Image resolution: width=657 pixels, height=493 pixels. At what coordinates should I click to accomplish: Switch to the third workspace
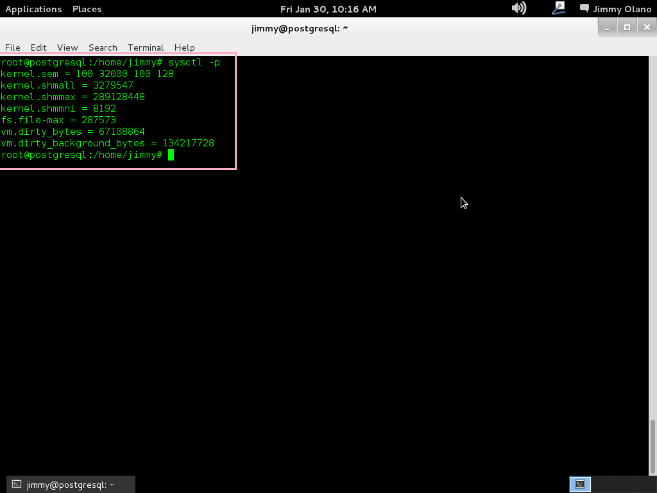click(x=623, y=485)
